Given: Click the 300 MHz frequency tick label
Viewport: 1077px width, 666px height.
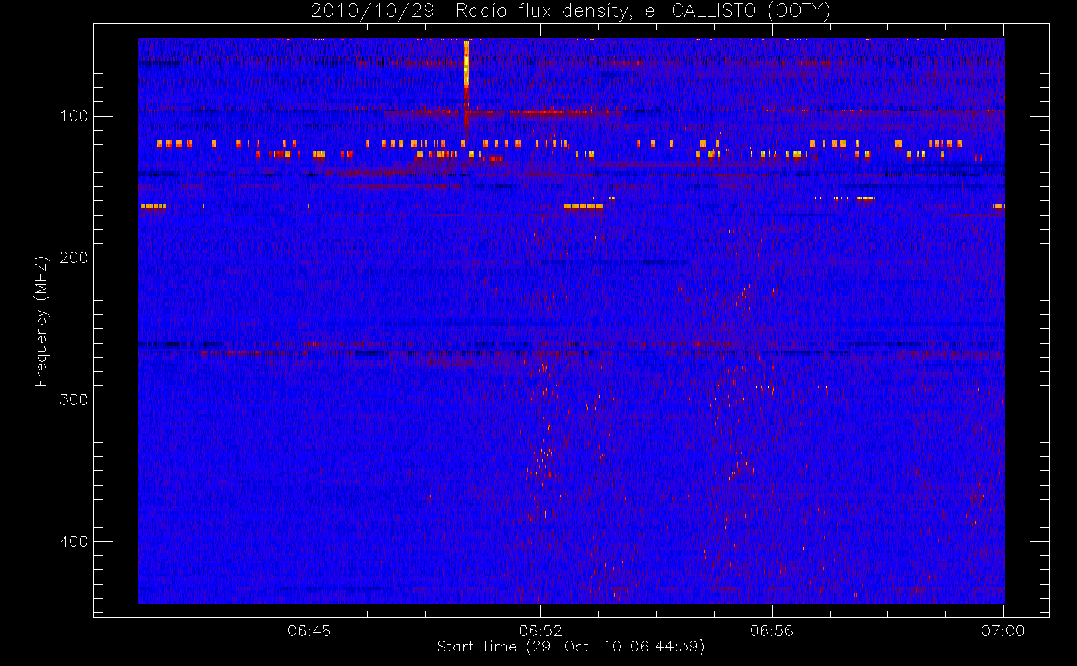Looking at the screenshot, I should coord(73,400).
